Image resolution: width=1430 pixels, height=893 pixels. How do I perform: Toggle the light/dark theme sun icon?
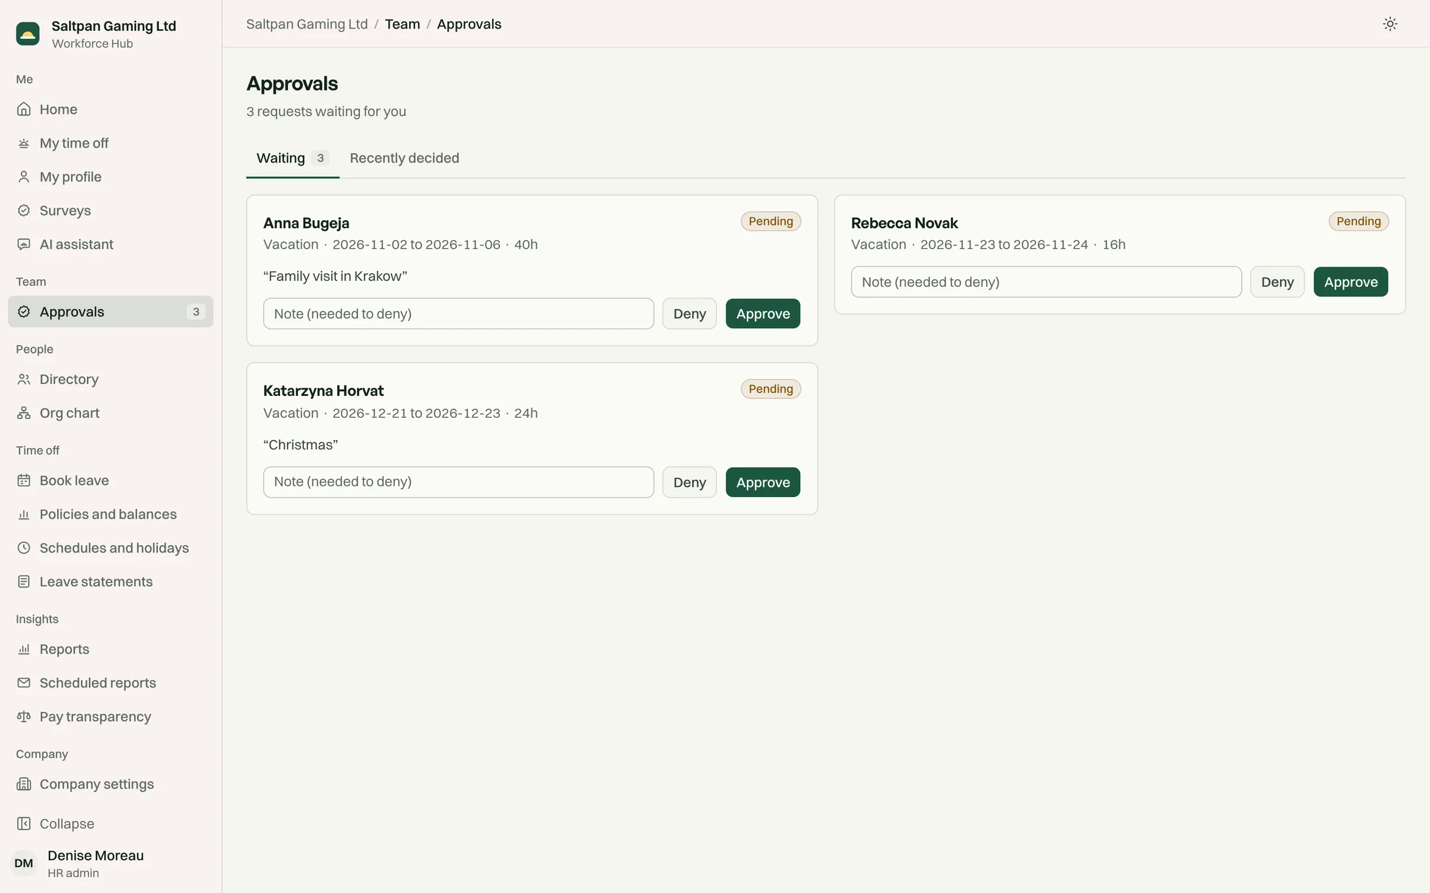[x=1389, y=24]
